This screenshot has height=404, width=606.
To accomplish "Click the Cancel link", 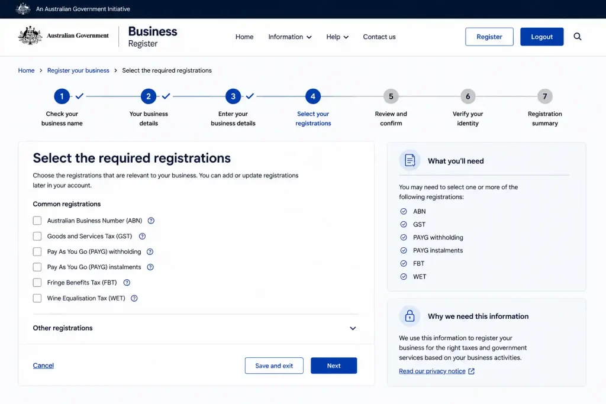I will coord(43,366).
